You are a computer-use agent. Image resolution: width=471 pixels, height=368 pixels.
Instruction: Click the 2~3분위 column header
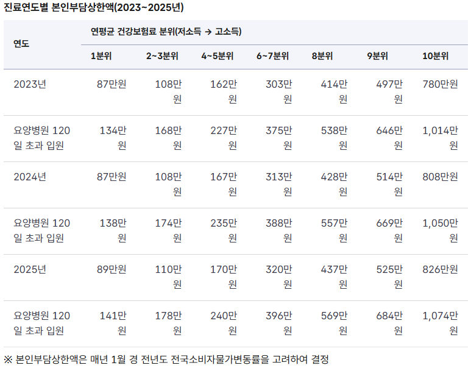coord(162,56)
